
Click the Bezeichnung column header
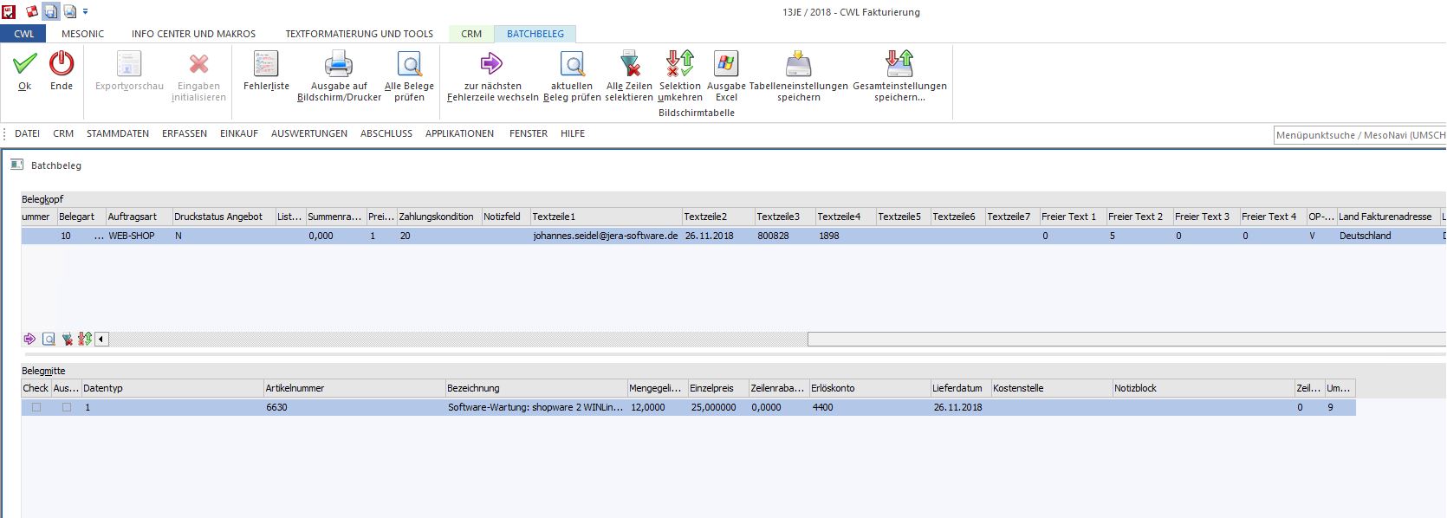[535, 388]
